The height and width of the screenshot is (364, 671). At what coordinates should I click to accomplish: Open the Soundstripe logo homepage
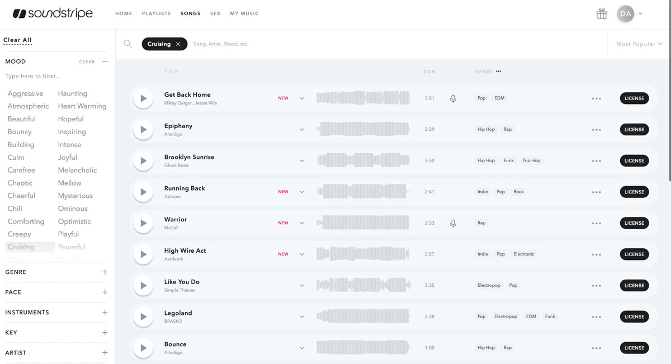click(x=53, y=13)
